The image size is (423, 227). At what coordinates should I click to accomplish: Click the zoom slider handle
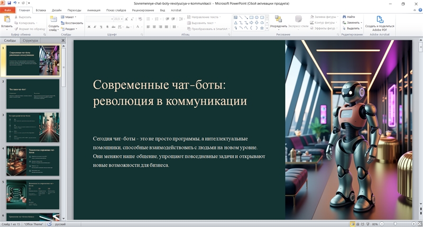[x=395, y=224]
